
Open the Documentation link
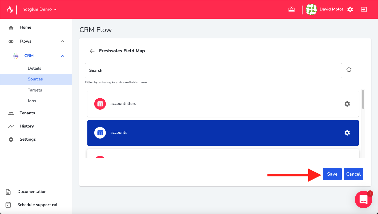[x=32, y=192]
